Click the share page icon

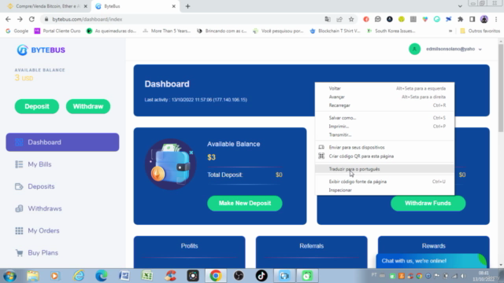339,19
